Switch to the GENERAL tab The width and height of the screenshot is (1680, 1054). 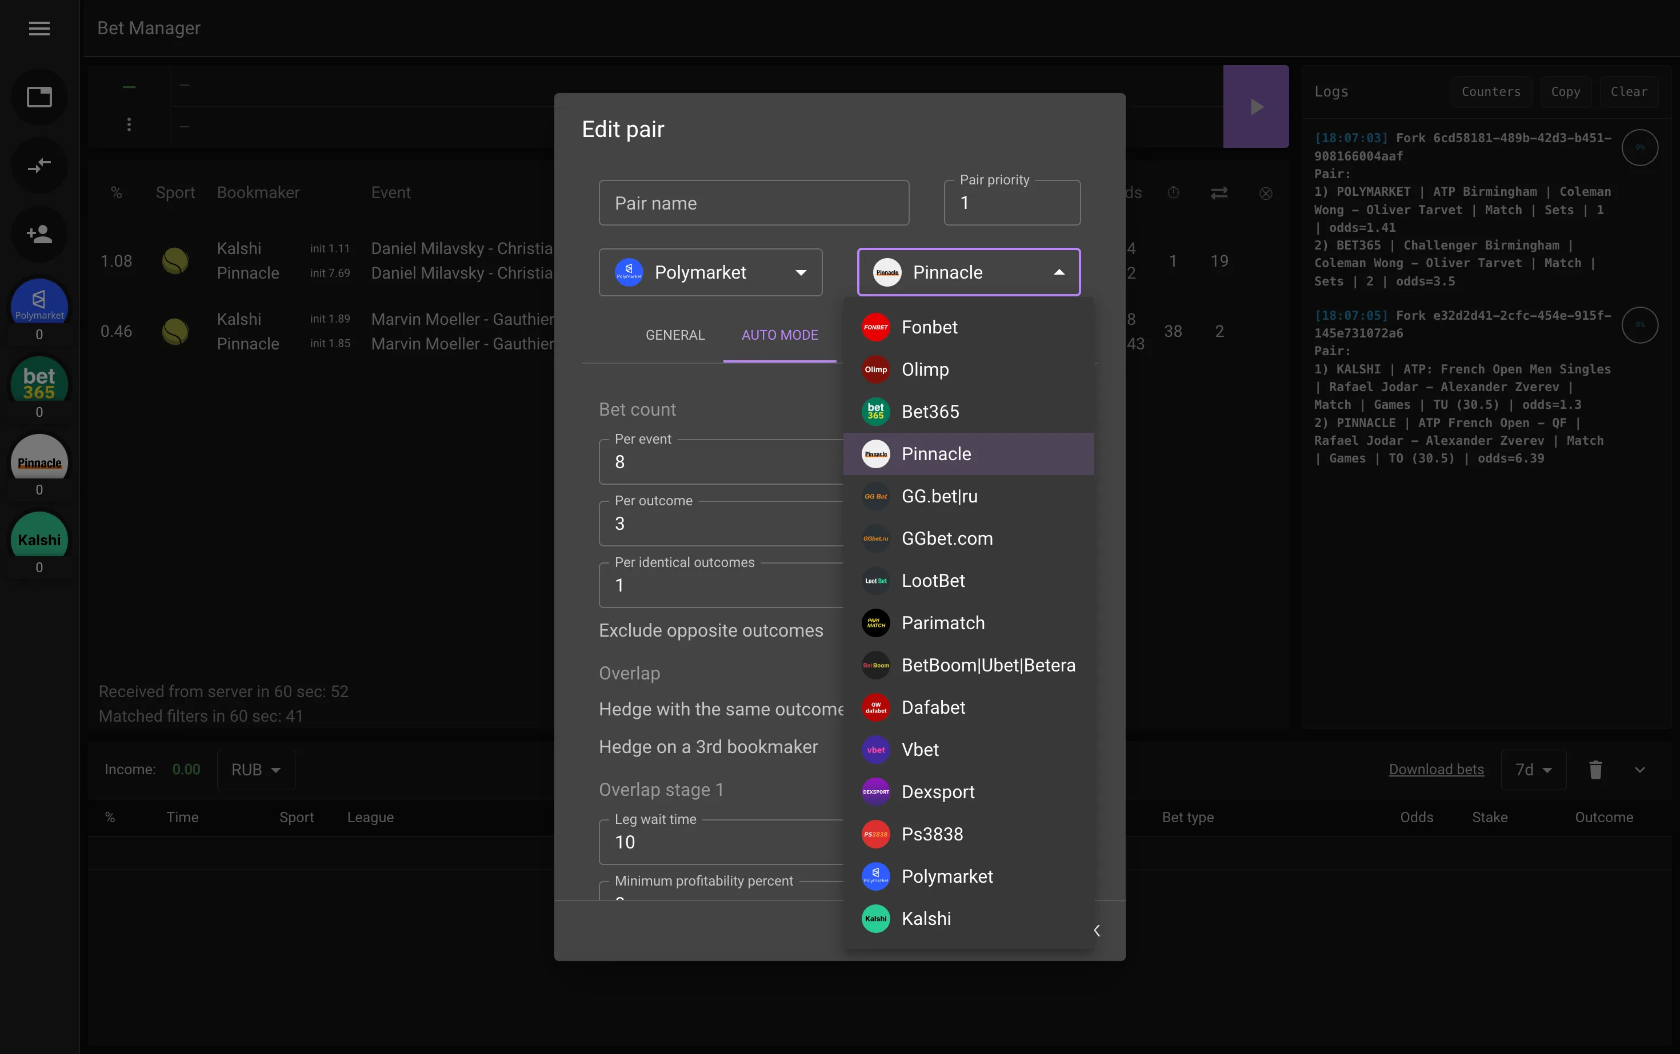[x=675, y=335]
